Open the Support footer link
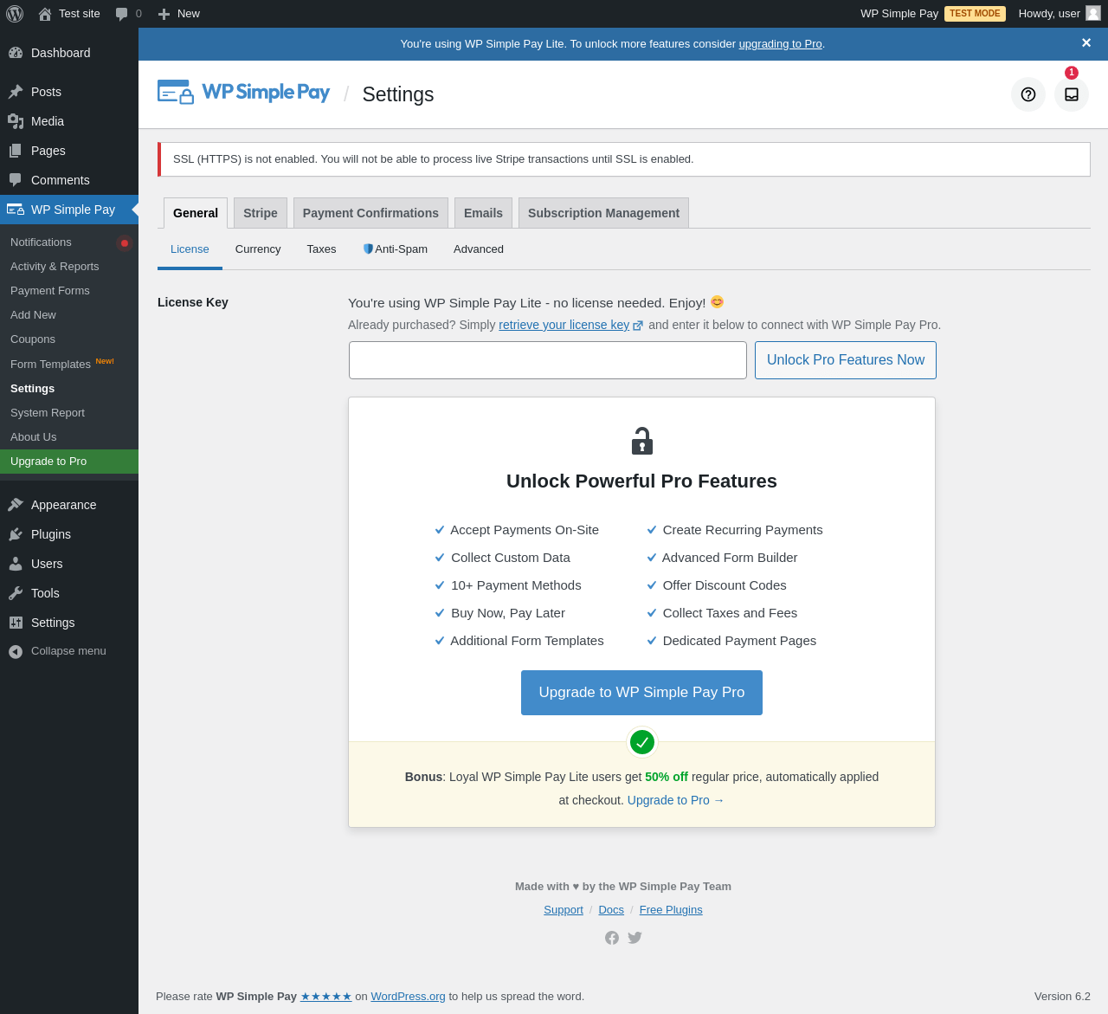The width and height of the screenshot is (1108, 1014). coord(564,910)
